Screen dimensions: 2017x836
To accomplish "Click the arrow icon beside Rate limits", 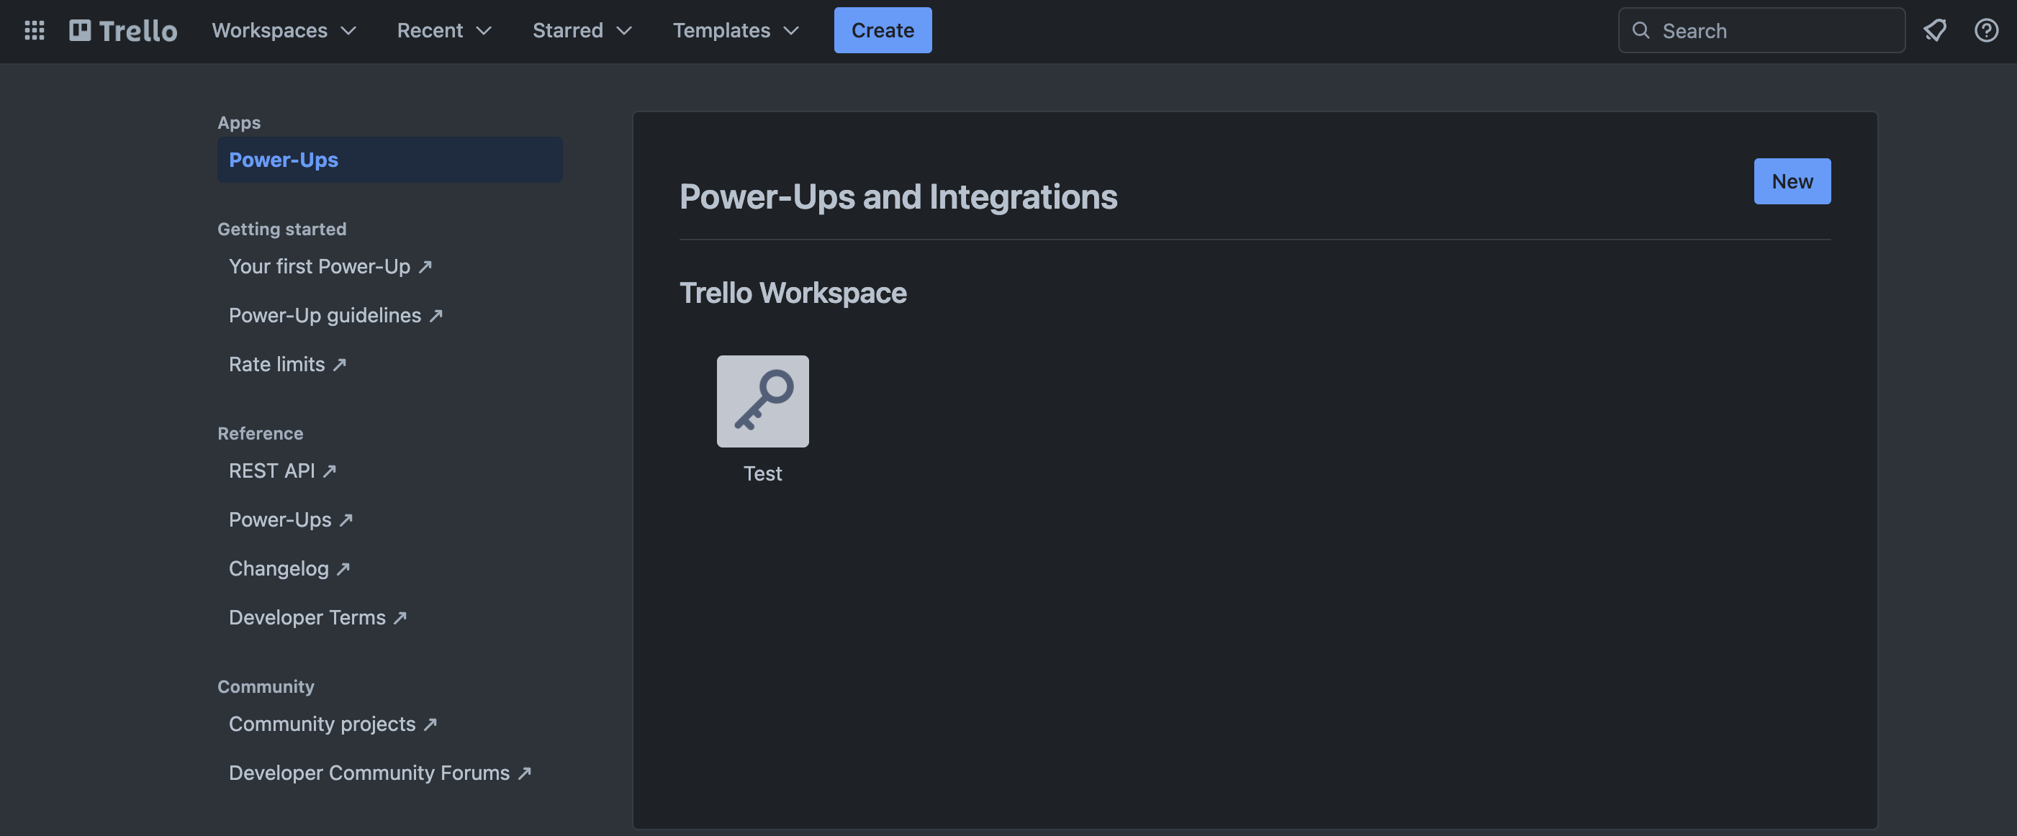I will click(340, 365).
